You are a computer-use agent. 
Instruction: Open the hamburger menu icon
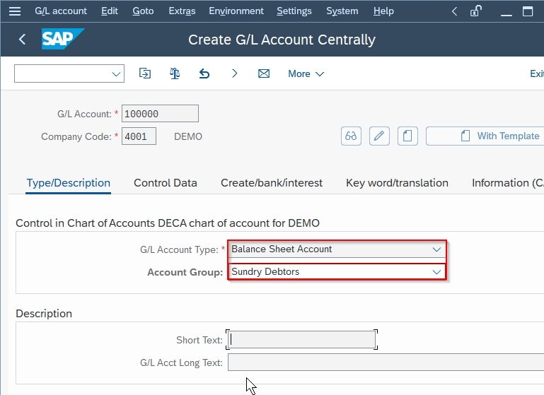[x=15, y=11]
